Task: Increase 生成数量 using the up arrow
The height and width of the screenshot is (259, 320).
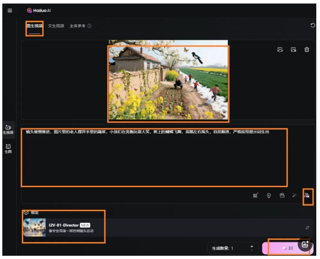Action: (252, 246)
